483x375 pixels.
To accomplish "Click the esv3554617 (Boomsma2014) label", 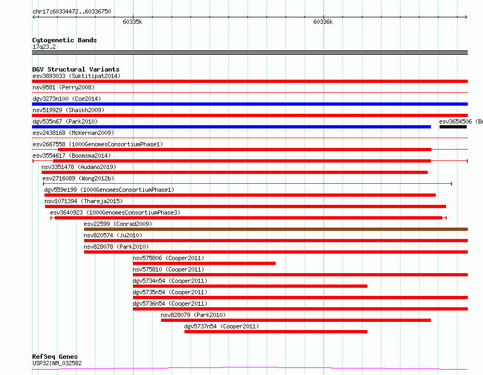I will click(x=72, y=156).
